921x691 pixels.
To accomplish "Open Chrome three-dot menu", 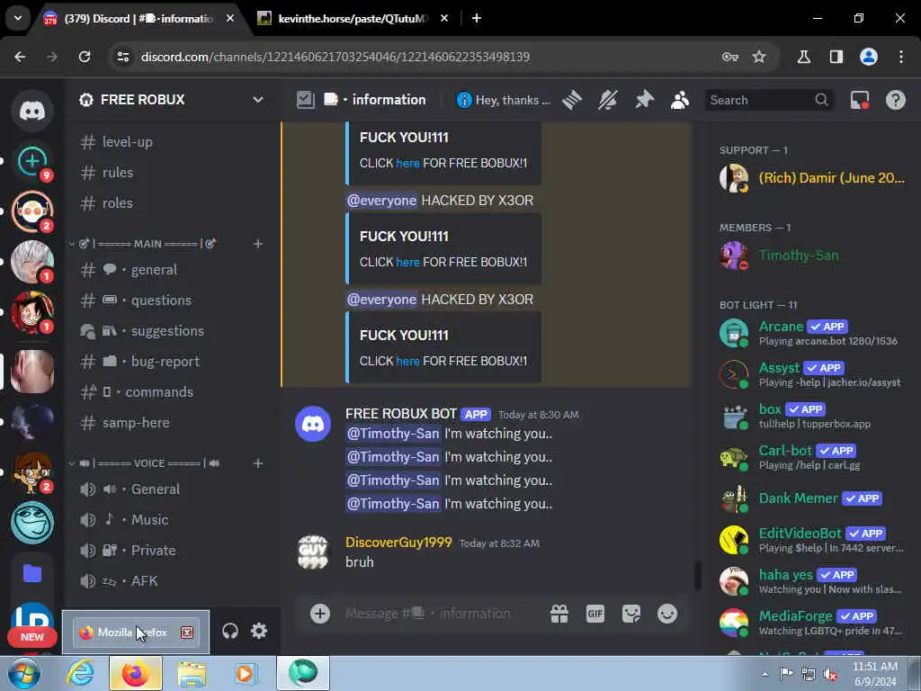I will pyautogui.click(x=901, y=57).
